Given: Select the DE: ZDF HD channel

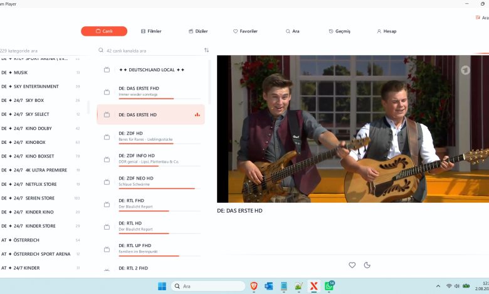Looking at the screenshot, I should [x=150, y=137].
